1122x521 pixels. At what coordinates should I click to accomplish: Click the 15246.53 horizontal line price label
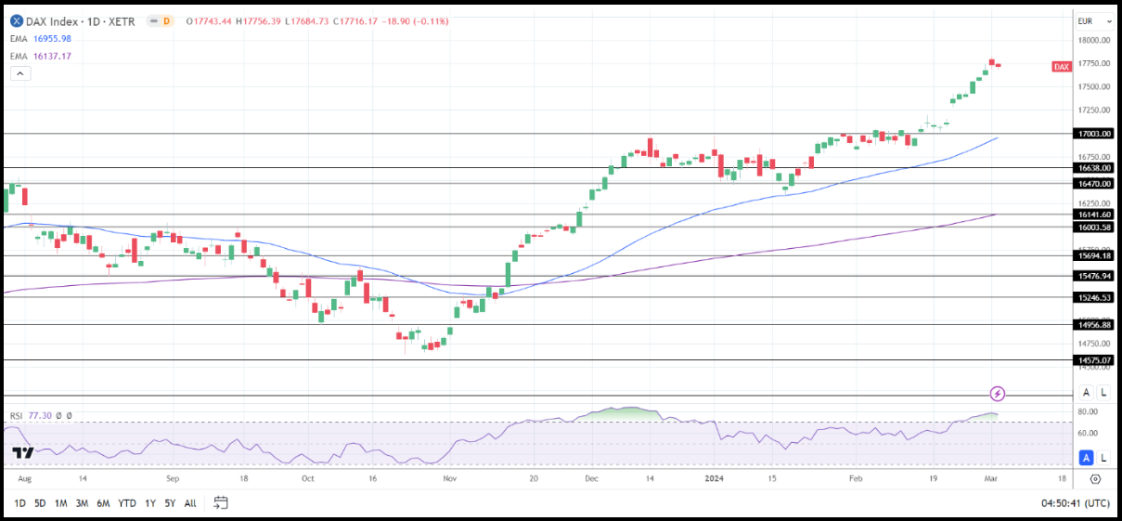coord(1094,297)
